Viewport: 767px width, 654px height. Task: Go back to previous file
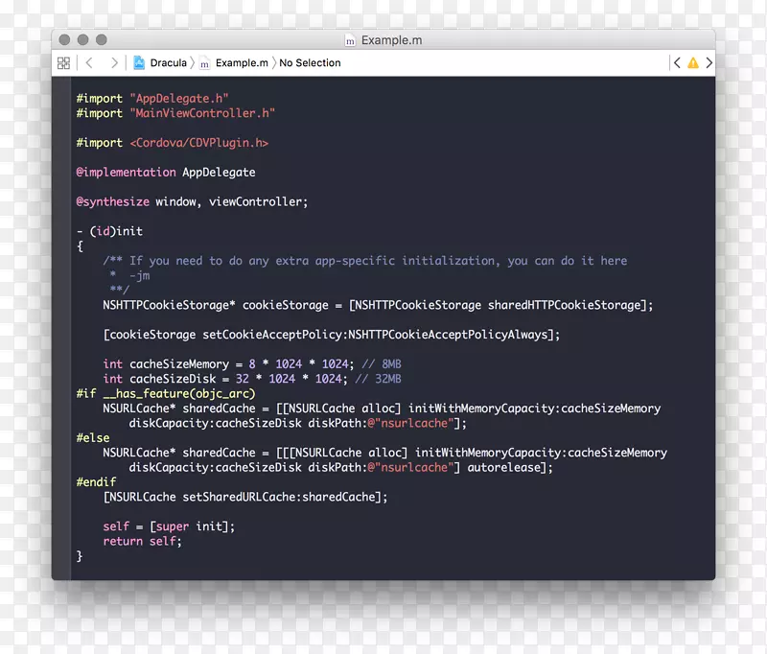(89, 63)
